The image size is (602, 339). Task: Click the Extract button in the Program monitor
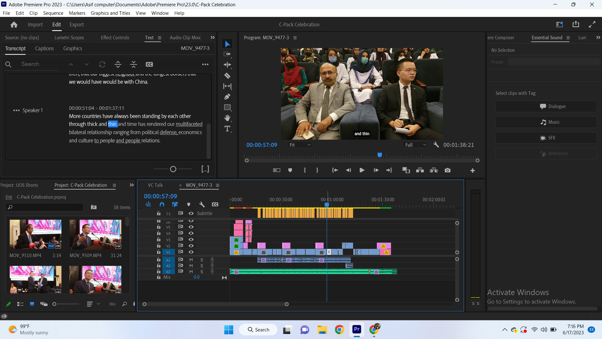(434, 170)
